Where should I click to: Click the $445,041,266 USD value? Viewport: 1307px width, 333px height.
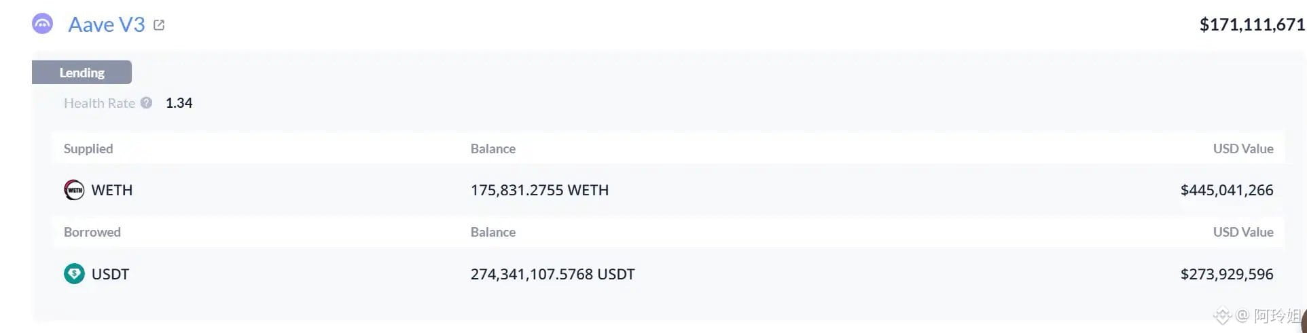tap(1227, 190)
